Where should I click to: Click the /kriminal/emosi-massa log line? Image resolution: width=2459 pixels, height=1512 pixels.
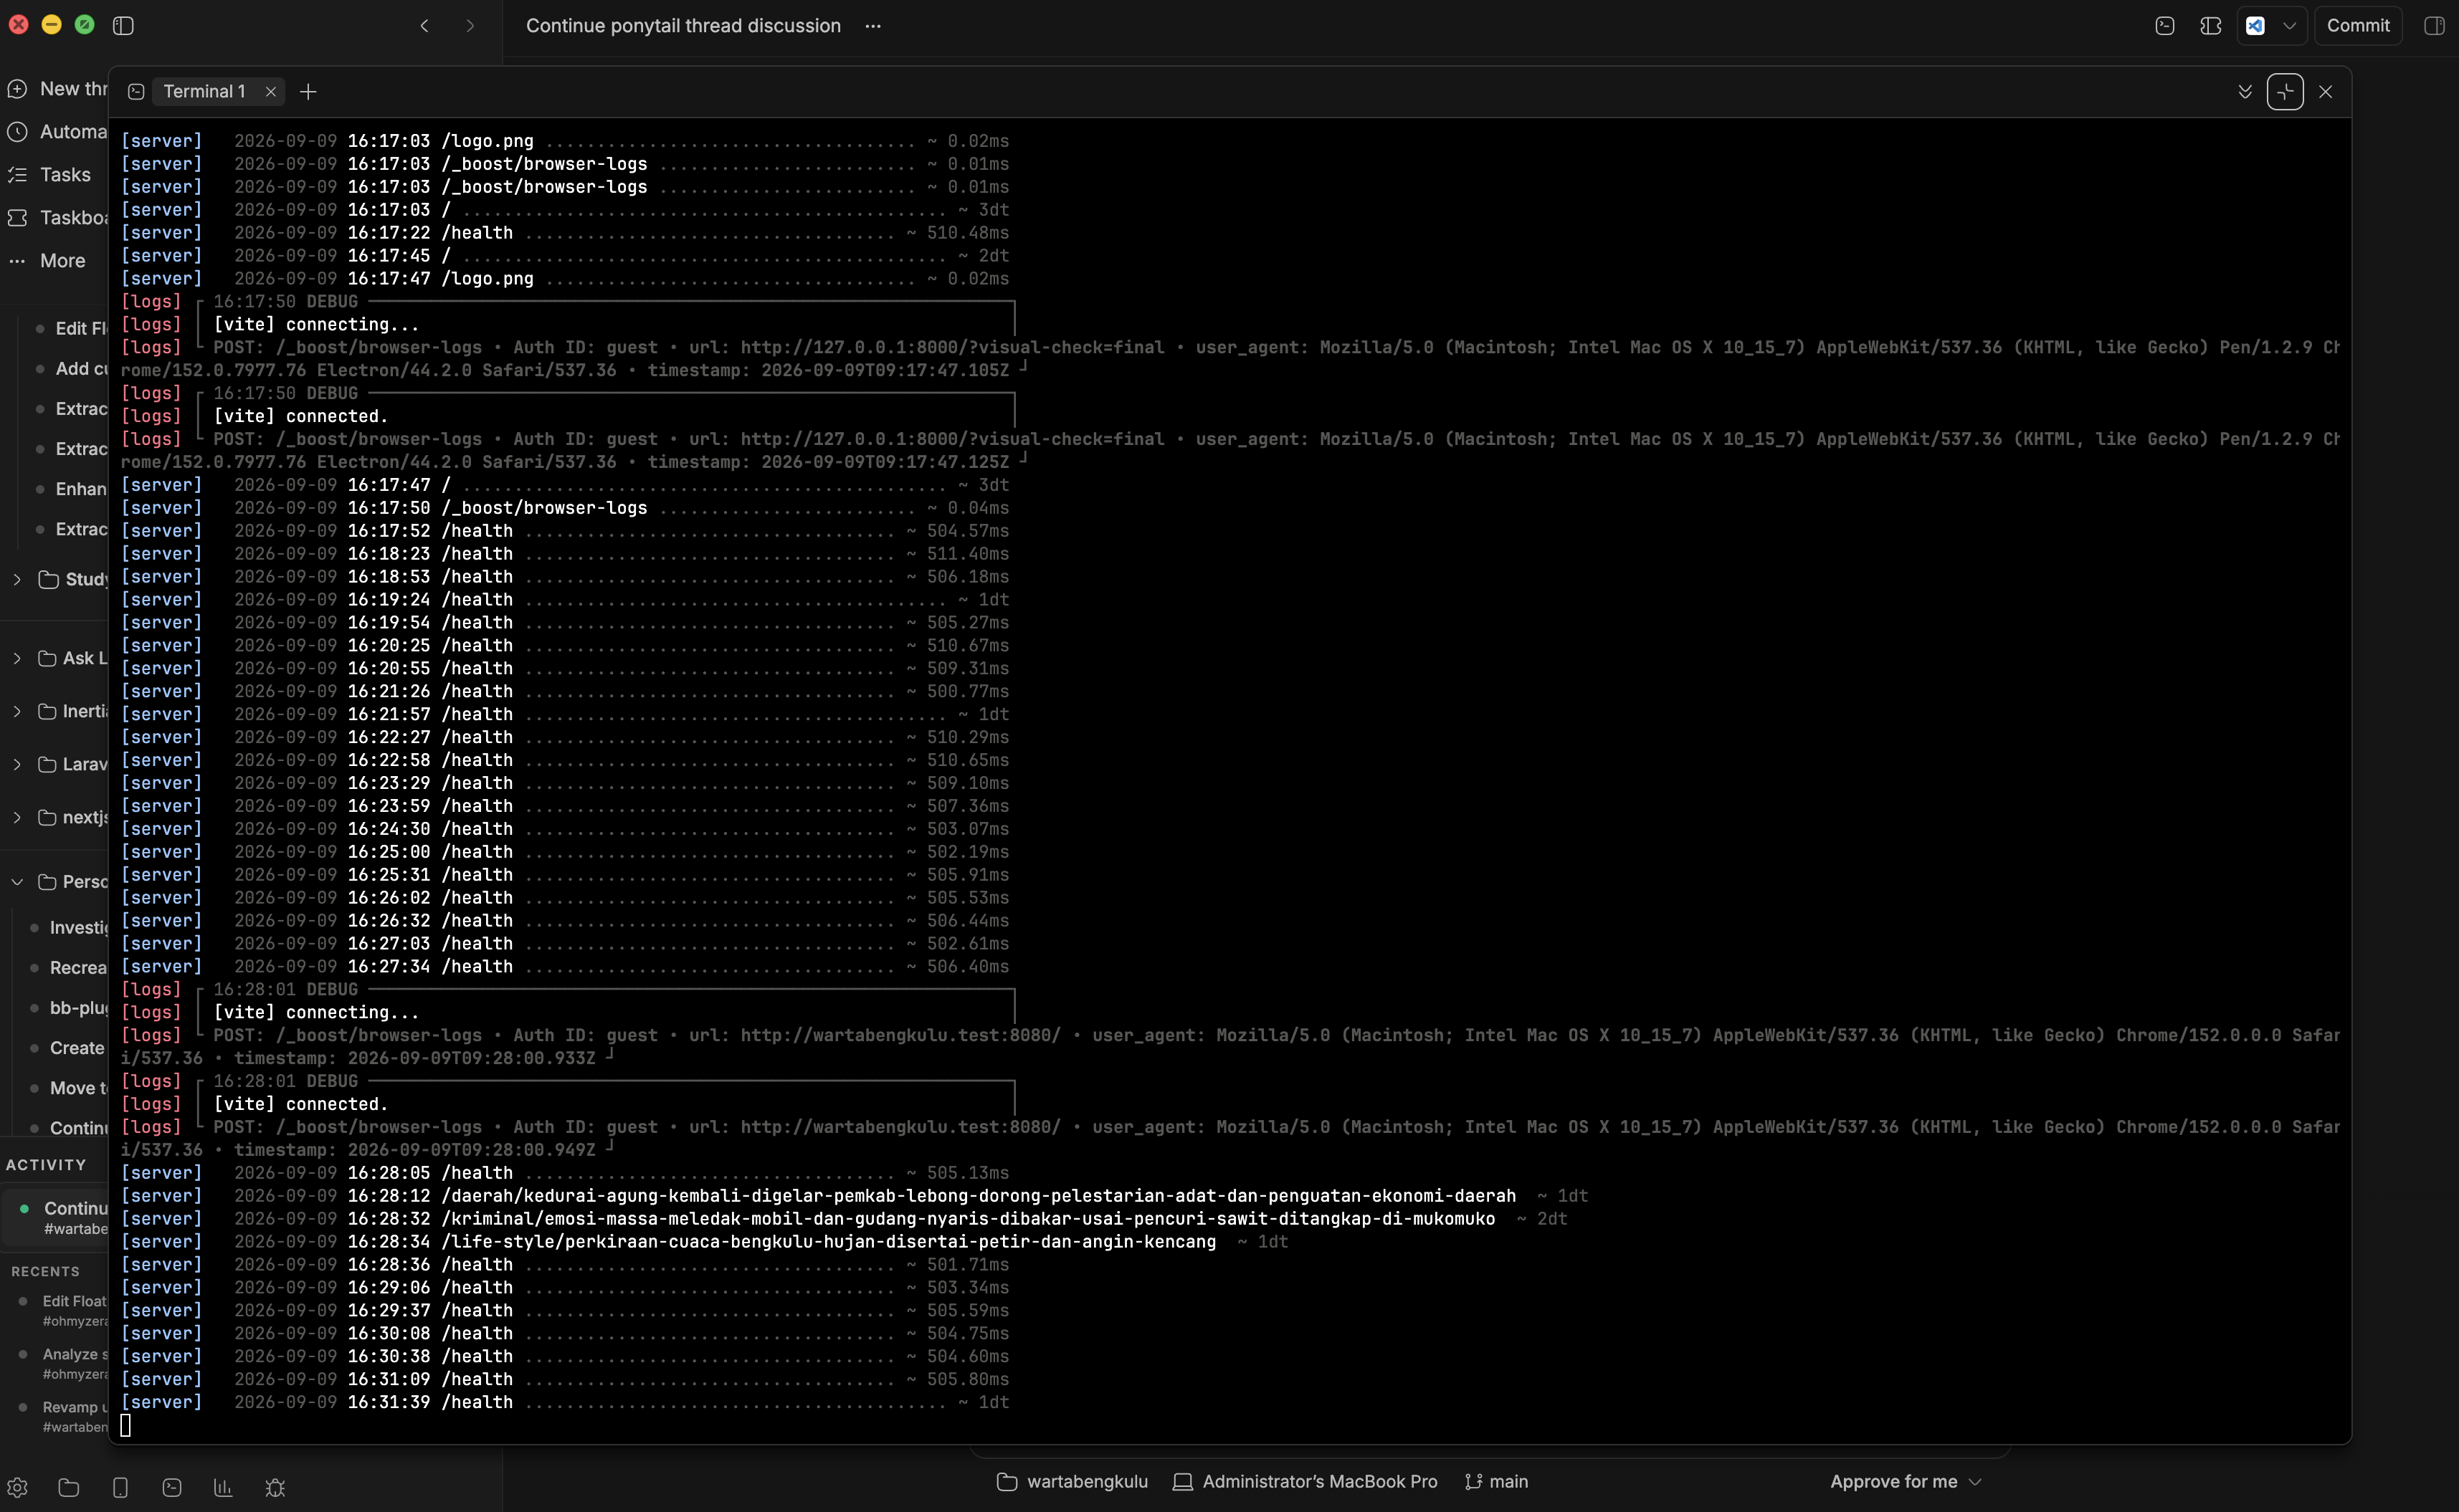point(843,1219)
